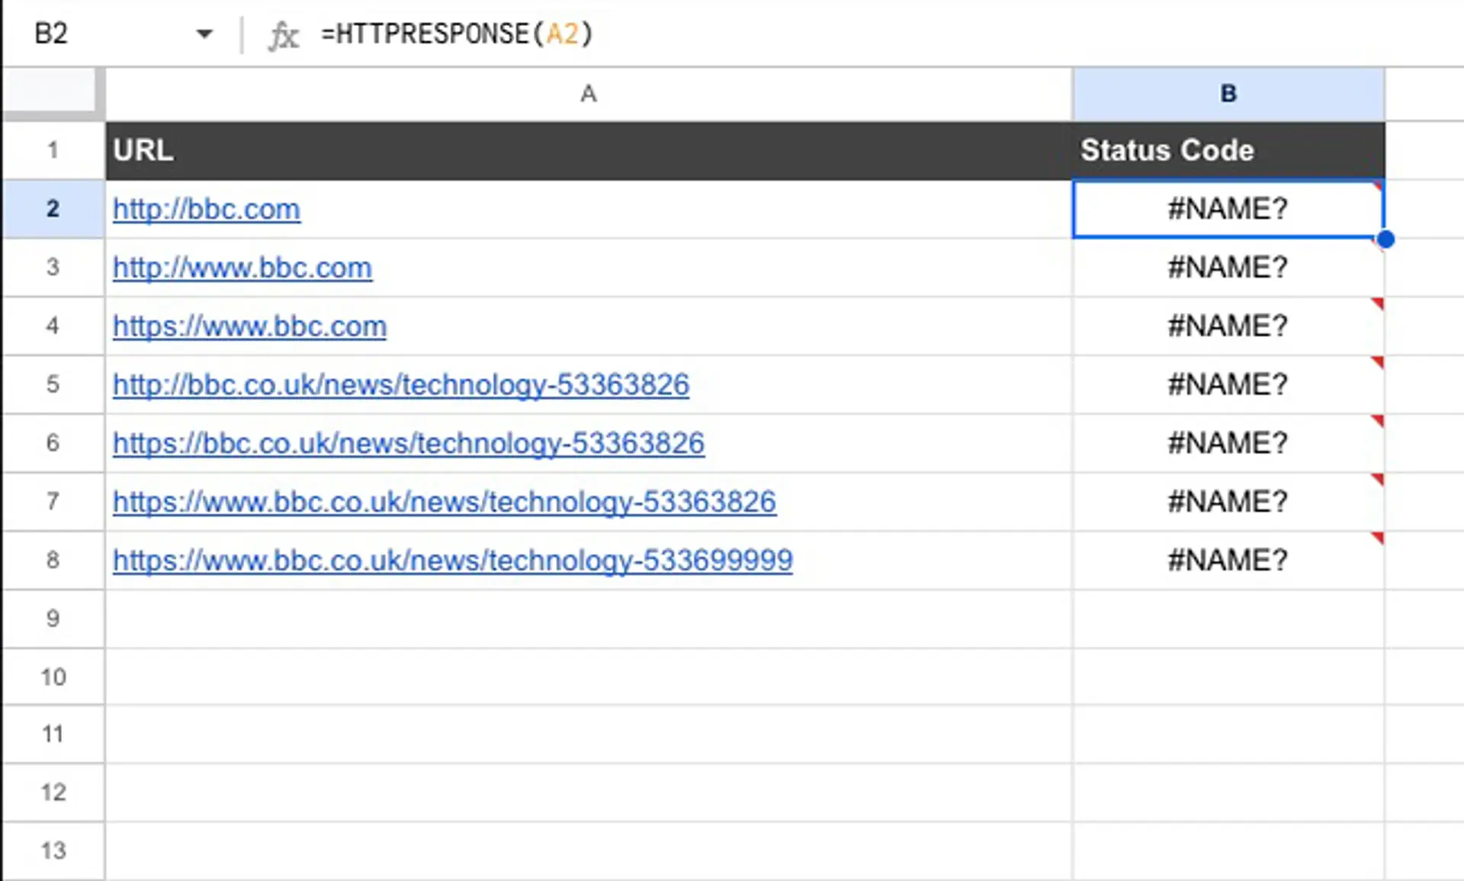This screenshot has width=1464, height=881.
Task: Select the column B header
Action: (x=1228, y=94)
